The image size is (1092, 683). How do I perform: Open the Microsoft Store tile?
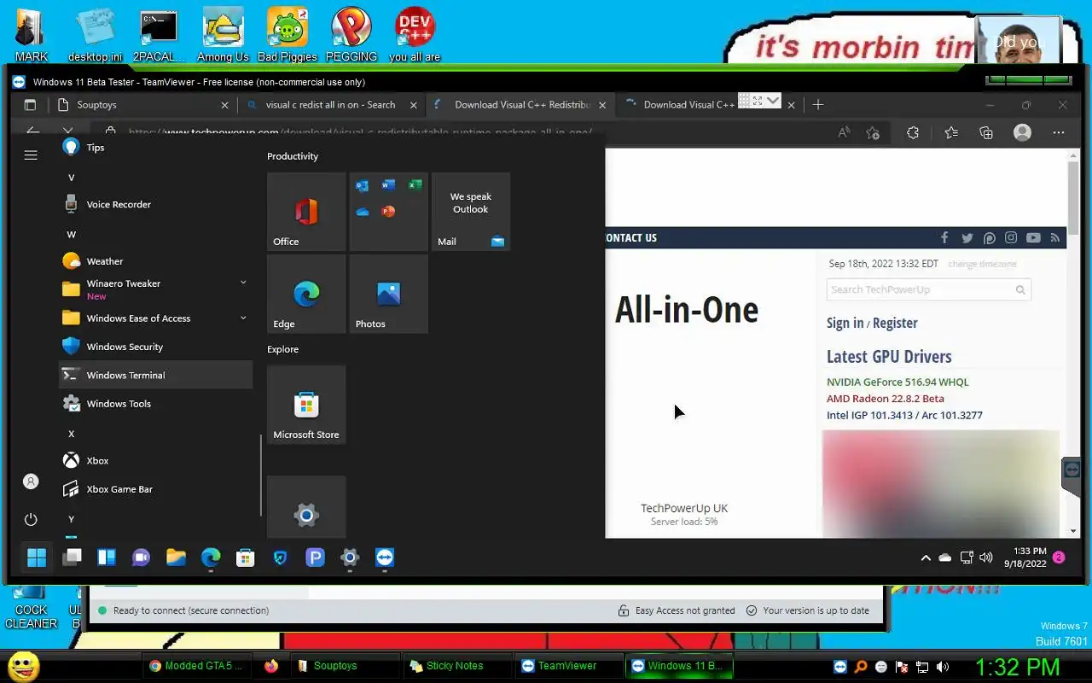[306, 405]
